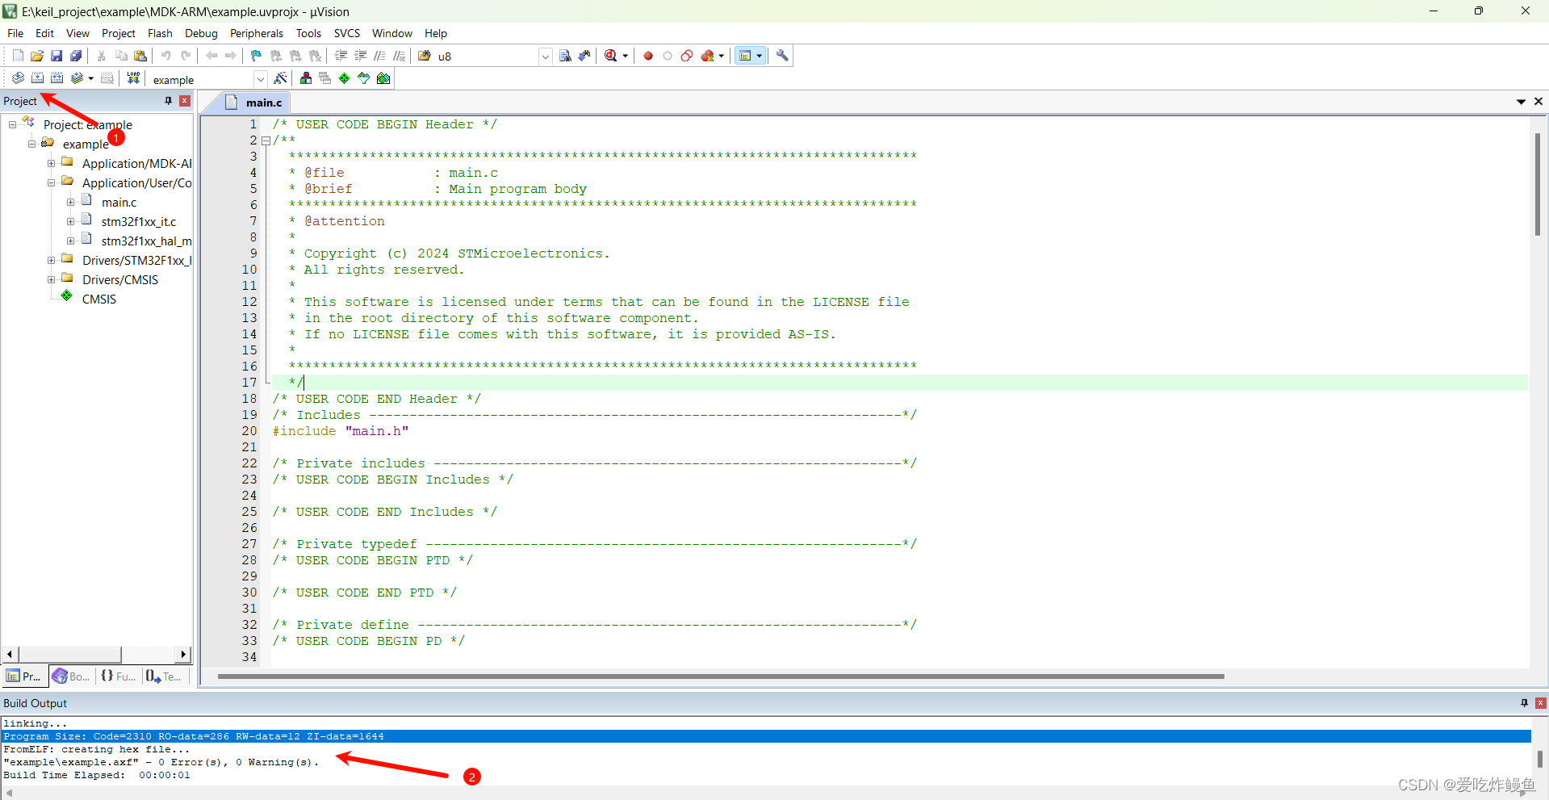Close the Build Output panel
This screenshot has width=1549, height=800.
tap(1540, 703)
